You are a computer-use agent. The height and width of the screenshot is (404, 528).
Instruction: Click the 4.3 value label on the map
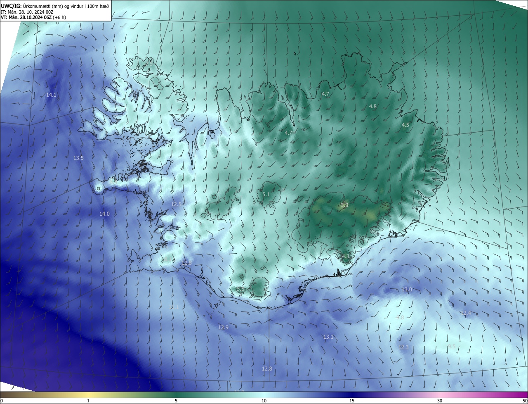[x=345, y=257]
